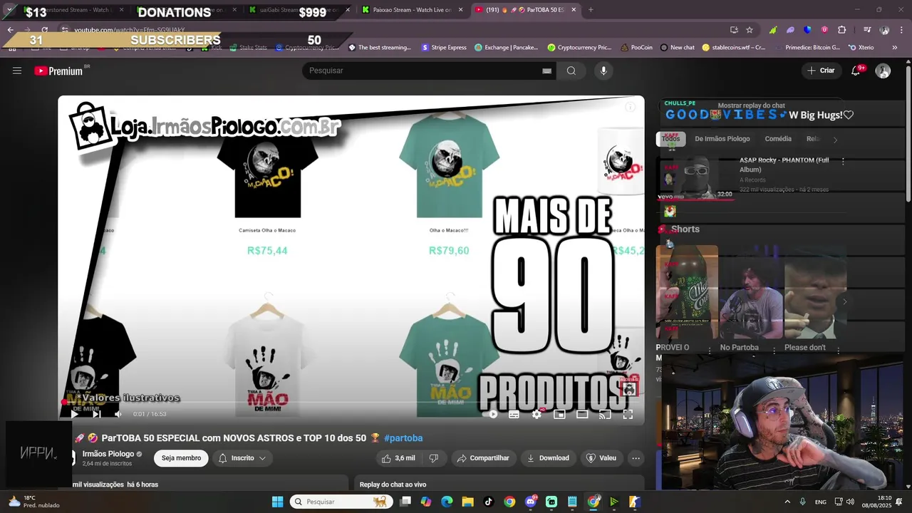Open a new browser tab
The image size is (912, 513).
tap(591, 10)
